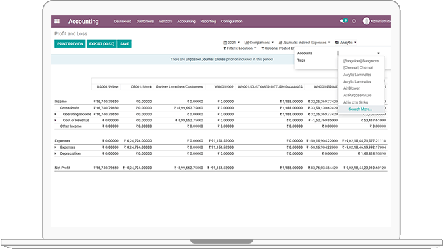Viewport: 443px width, 249px height.
Task: Open the Customers menu
Action: (x=145, y=21)
